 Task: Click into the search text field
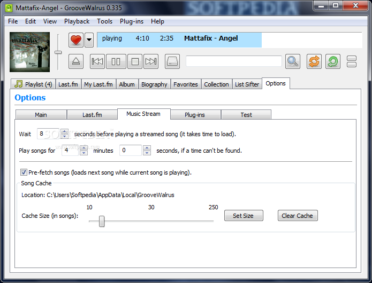click(234, 61)
